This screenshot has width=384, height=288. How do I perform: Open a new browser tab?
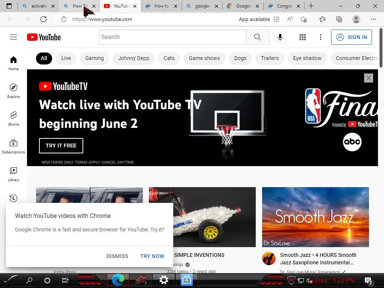pos(311,6)
